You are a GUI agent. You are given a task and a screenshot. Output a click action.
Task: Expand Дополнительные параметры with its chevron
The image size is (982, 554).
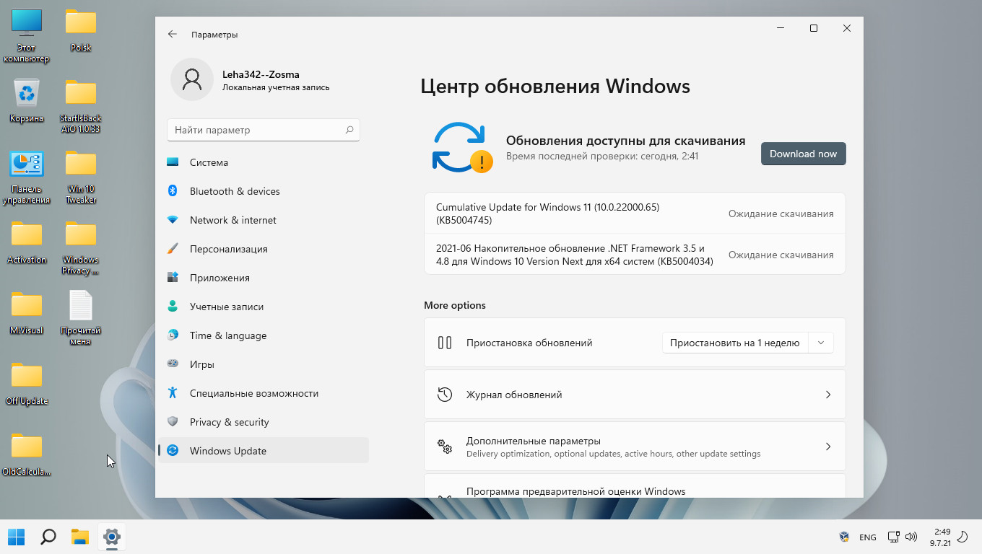(828, 447)
